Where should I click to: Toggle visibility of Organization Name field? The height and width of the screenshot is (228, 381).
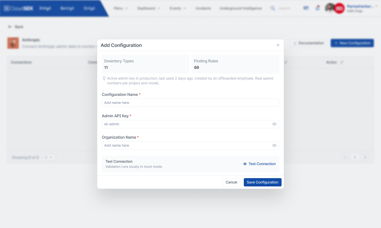[x=274, y=145]
